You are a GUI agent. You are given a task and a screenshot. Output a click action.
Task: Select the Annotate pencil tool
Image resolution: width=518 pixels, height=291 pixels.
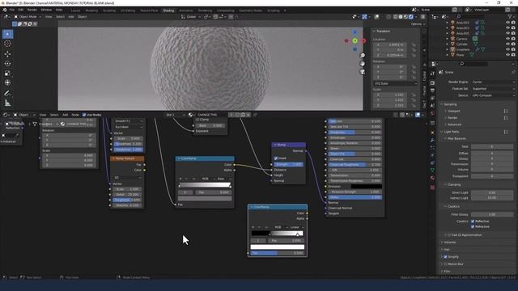(7, 94)
